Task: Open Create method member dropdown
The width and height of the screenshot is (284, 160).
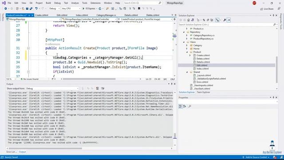Action: pyautogui.click(x=145, y=19)
